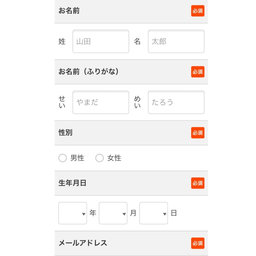
Task: Click the 必須 badge beside 性別
Action: tap(197, 133)
